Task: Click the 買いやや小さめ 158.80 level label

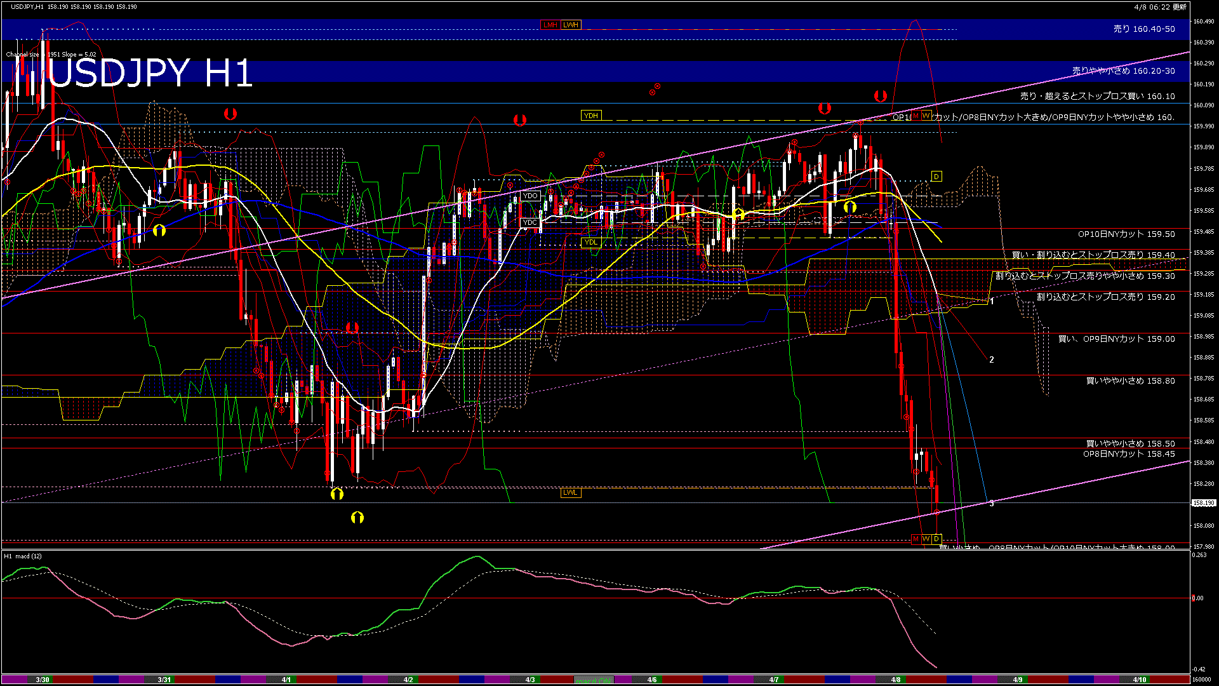Action: (x=1130, y=381)
